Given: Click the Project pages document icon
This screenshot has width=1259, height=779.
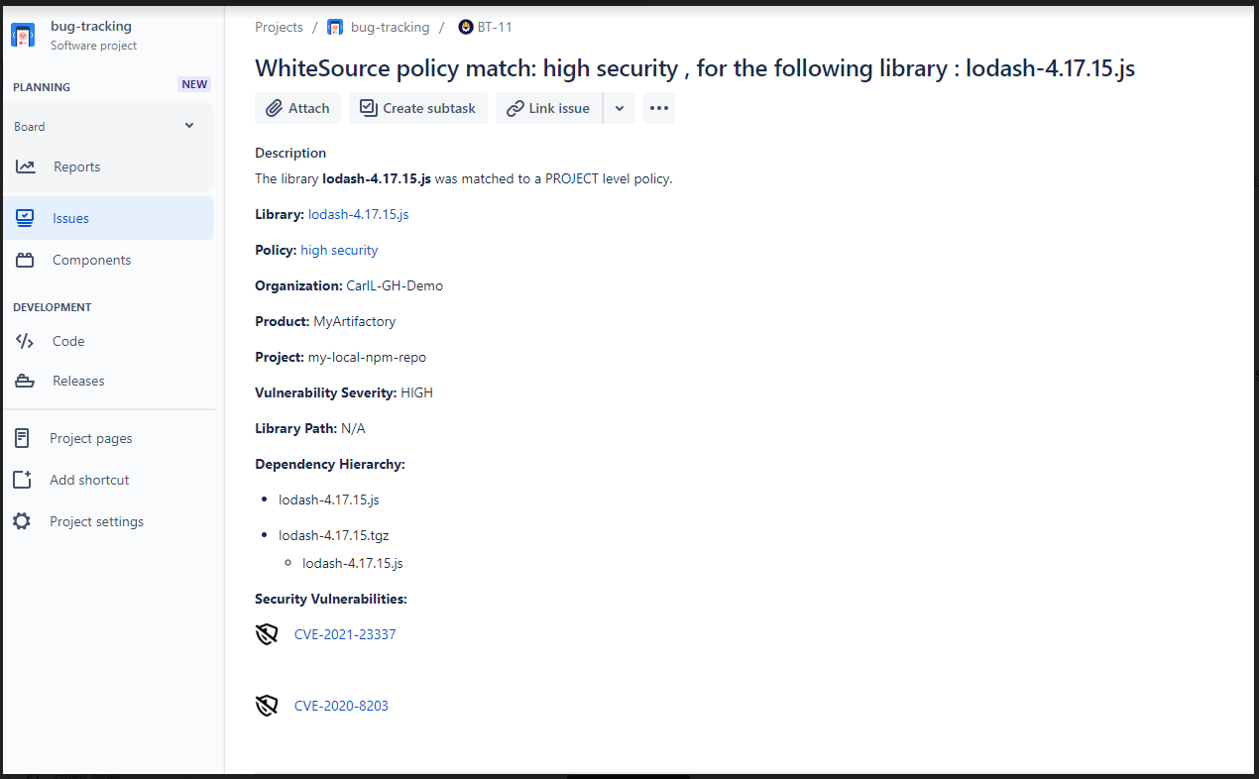Looking at the screenshot, I should [23, 438].
